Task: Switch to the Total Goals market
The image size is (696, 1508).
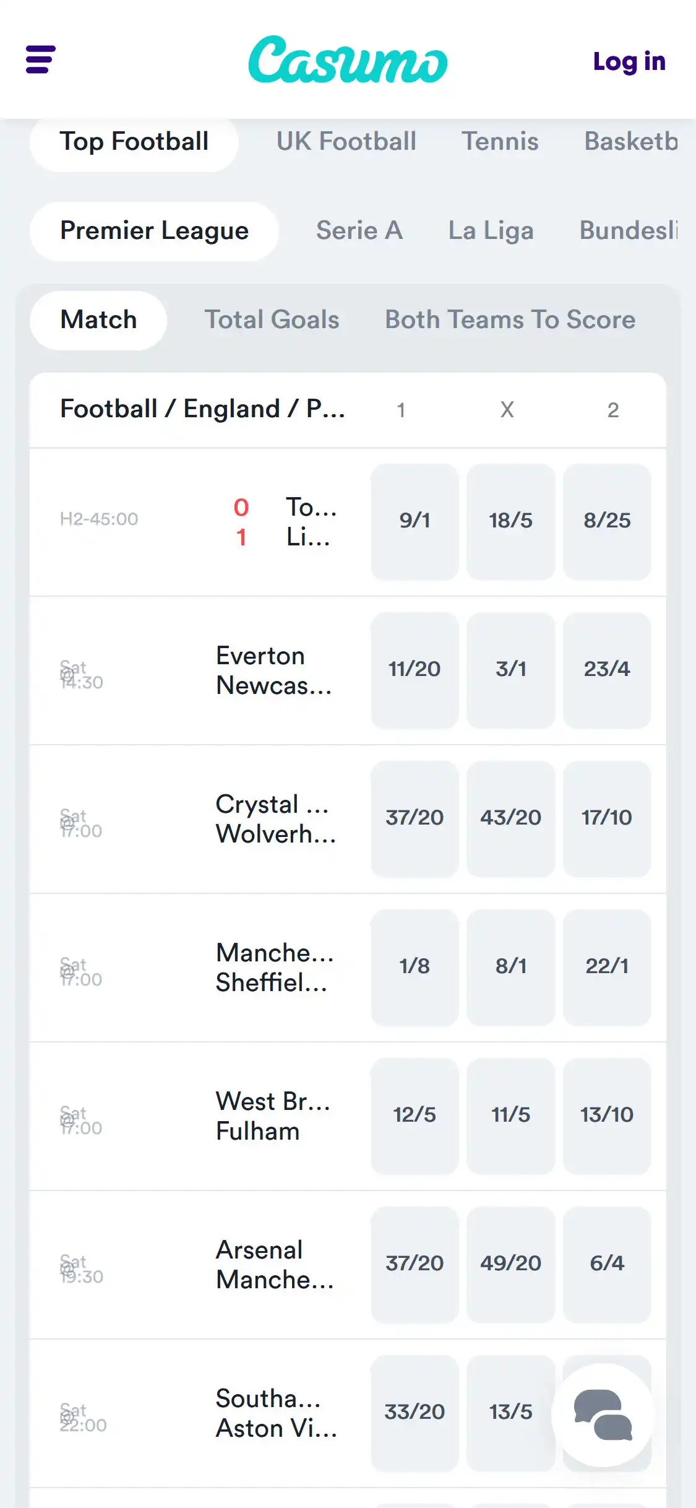Action: [x=272, y=319]
